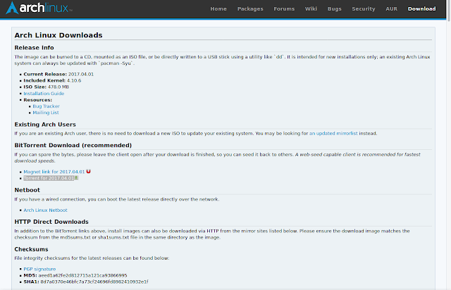Click the 'Release Info' heading
This screenshot has width=451, height=290.
coord(34,48)
